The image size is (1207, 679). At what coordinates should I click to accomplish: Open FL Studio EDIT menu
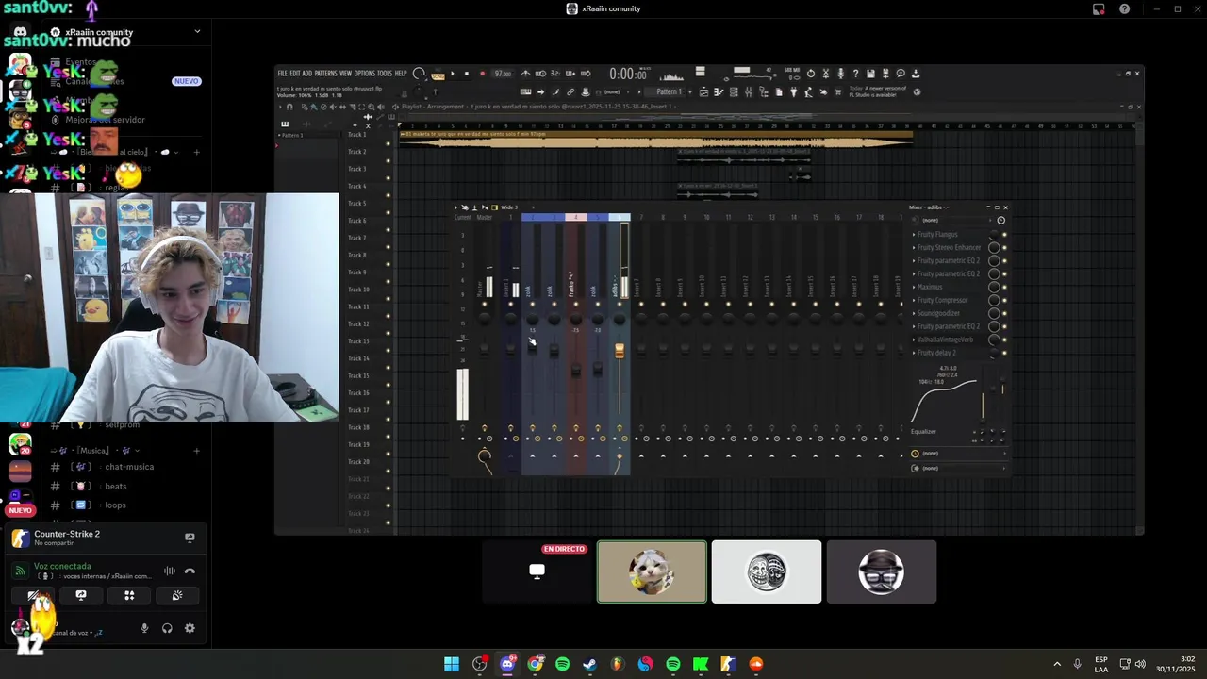[x=295, y=73]
